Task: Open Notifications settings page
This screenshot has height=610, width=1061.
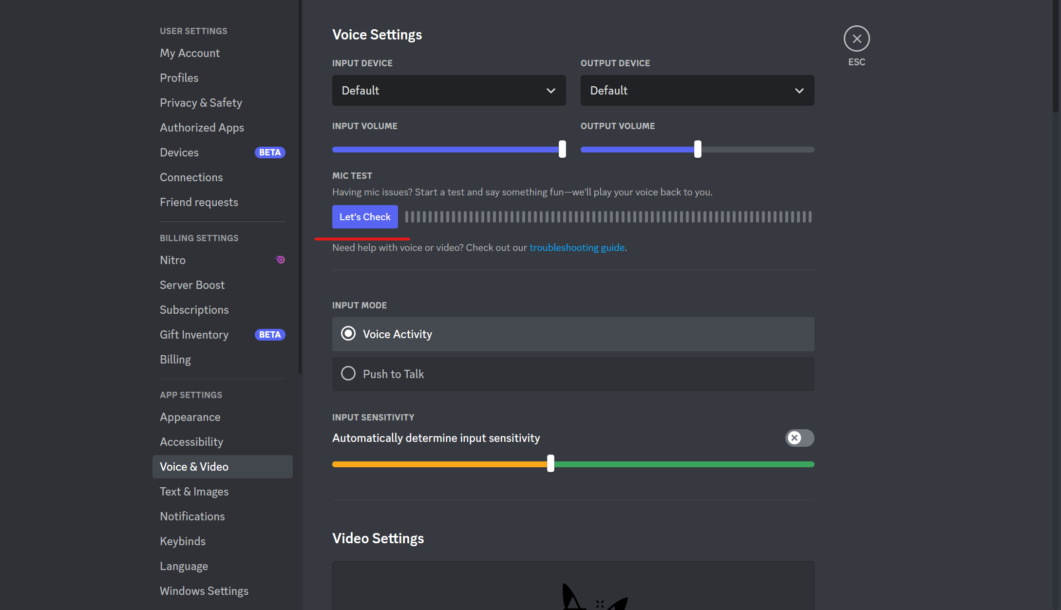Action: (192, 516)
